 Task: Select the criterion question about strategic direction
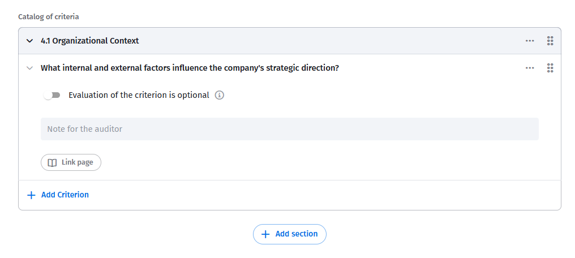tap(190, 68)
